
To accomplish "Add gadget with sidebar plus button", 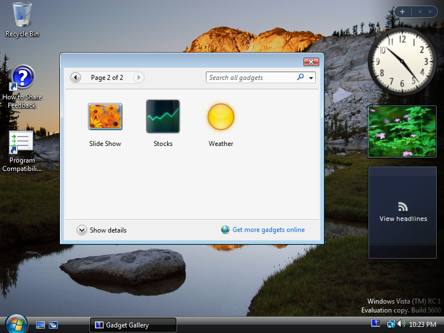I will pos(402,12).
